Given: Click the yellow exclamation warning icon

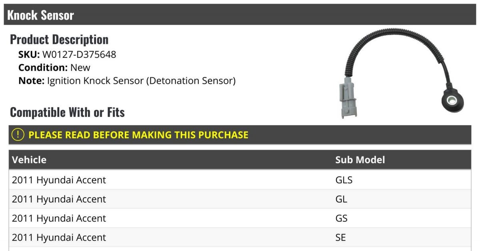Looking at the screenshot, I should click(x=18, y=134).
